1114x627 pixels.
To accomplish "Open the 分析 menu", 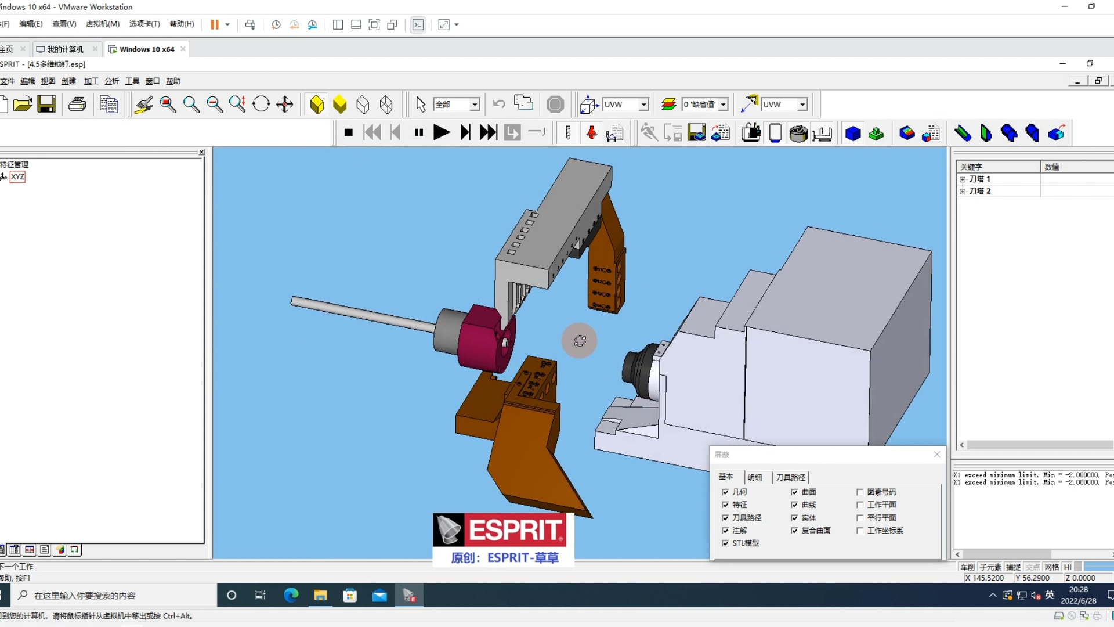I will pyautogui.click(x=111, y=81).
